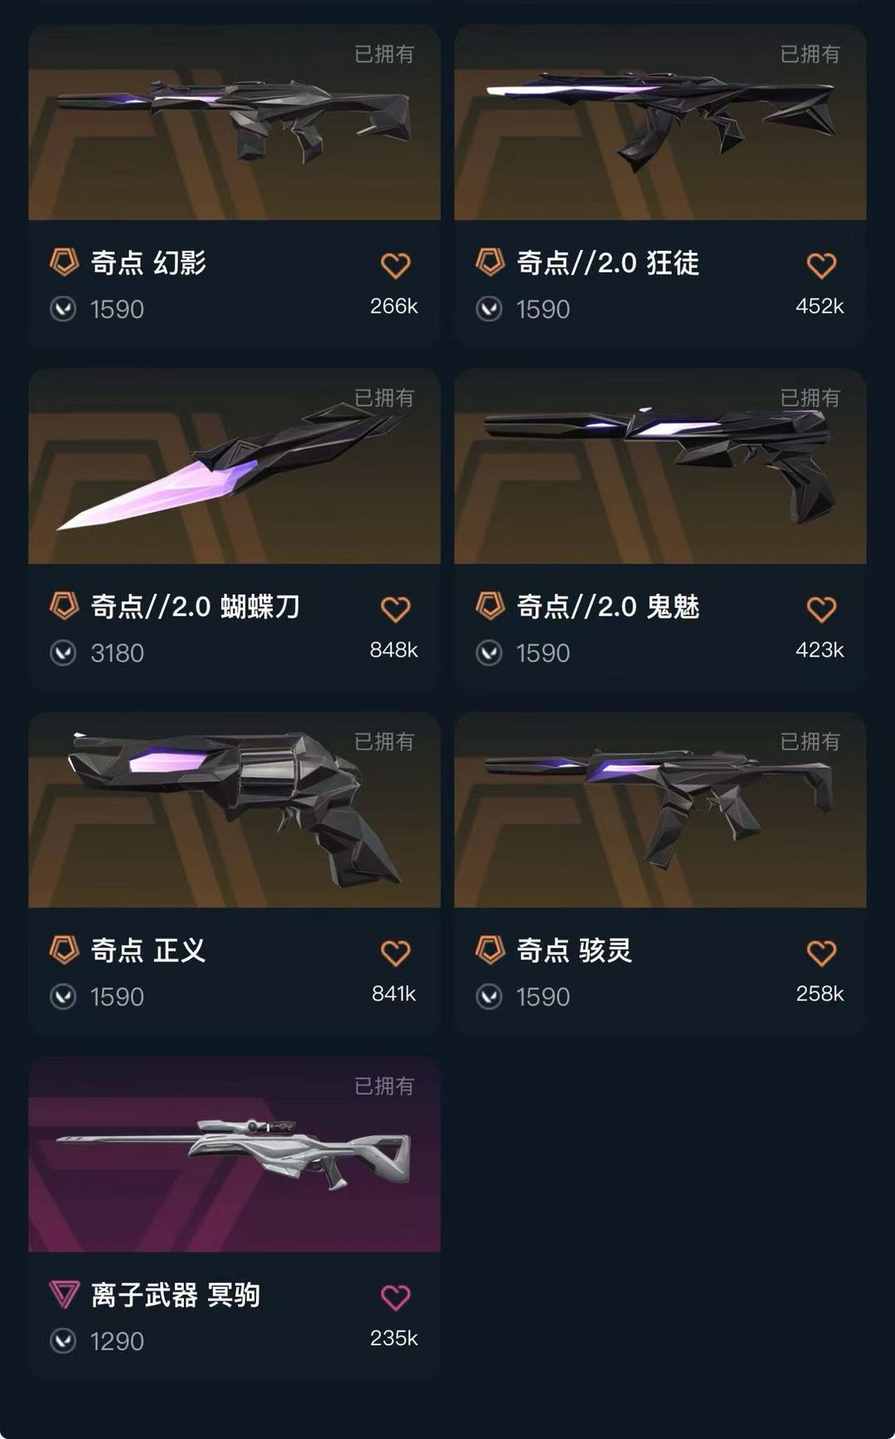Select the 奇点 骇灵 skin name
The height and width of the screenshot is (1439, 895).
tap(574, 950)
